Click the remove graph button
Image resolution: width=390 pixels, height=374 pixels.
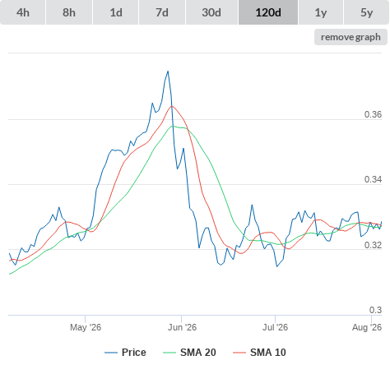click(x=351, y=37)
